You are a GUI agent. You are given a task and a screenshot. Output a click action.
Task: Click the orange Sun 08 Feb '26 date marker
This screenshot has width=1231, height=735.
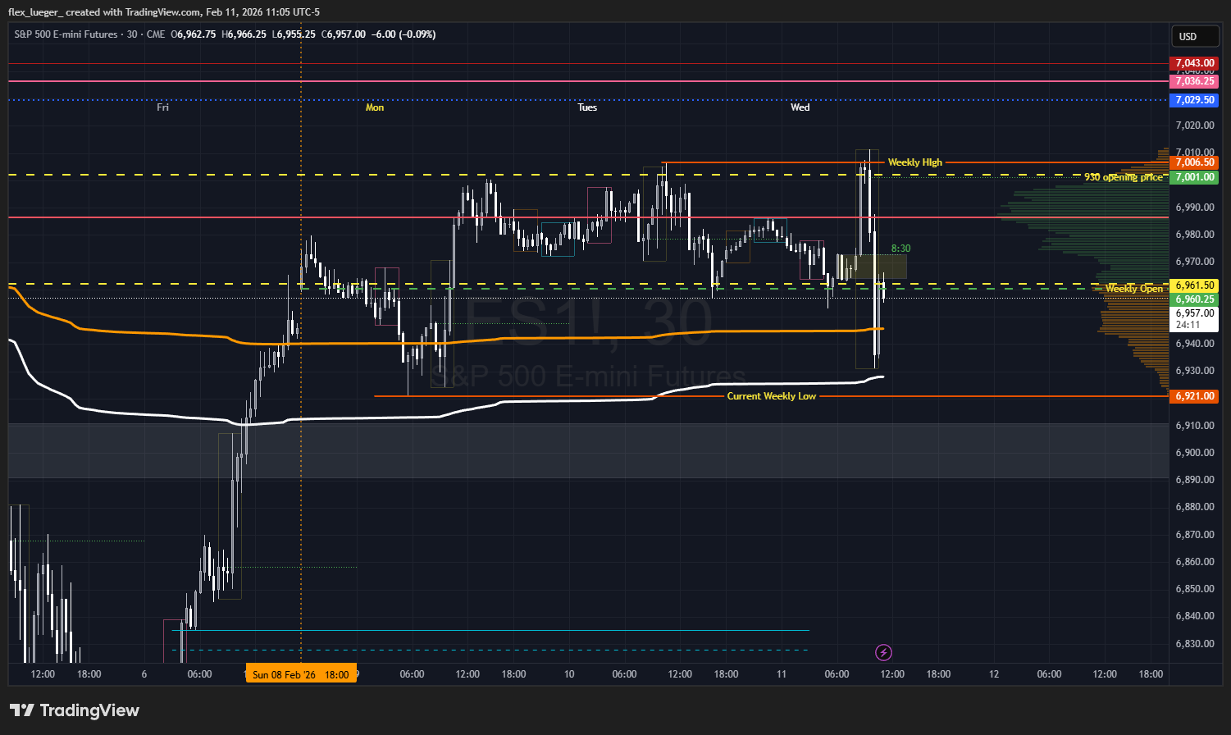(x=301, y=674)
